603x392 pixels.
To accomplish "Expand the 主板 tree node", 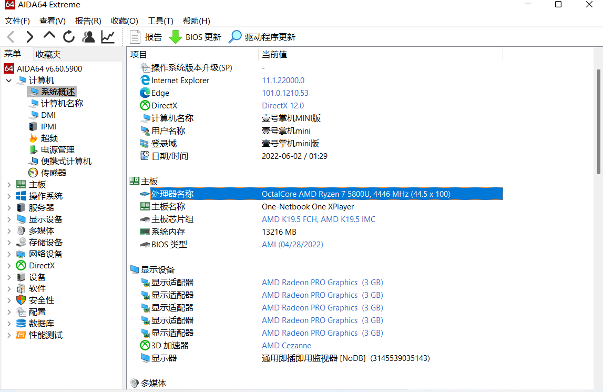I will (9, 185).
